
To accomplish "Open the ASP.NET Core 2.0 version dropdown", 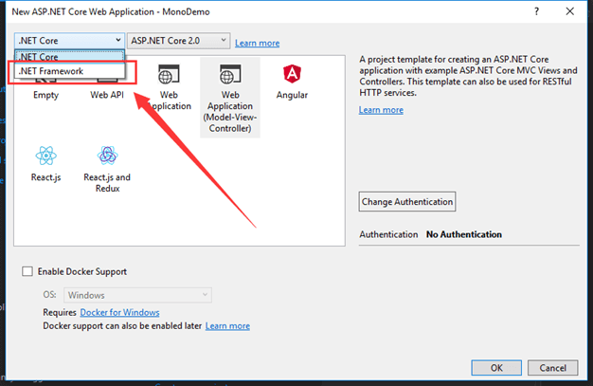I will (x=178, y=41).
